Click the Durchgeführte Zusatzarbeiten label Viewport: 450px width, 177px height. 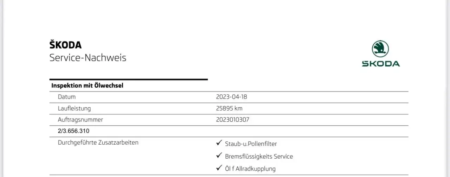(98, 143)
